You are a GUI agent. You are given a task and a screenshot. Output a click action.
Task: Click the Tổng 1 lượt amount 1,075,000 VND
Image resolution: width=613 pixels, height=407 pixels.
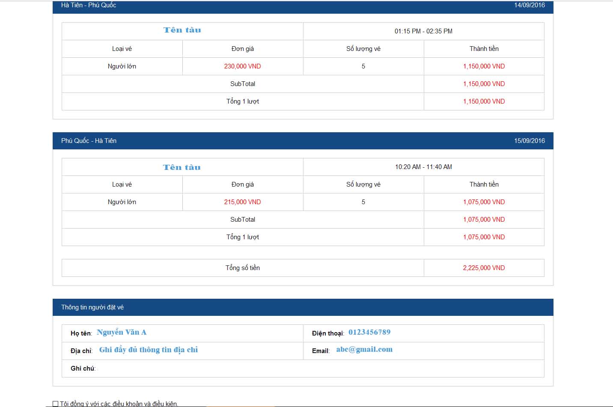coord(484,237)
